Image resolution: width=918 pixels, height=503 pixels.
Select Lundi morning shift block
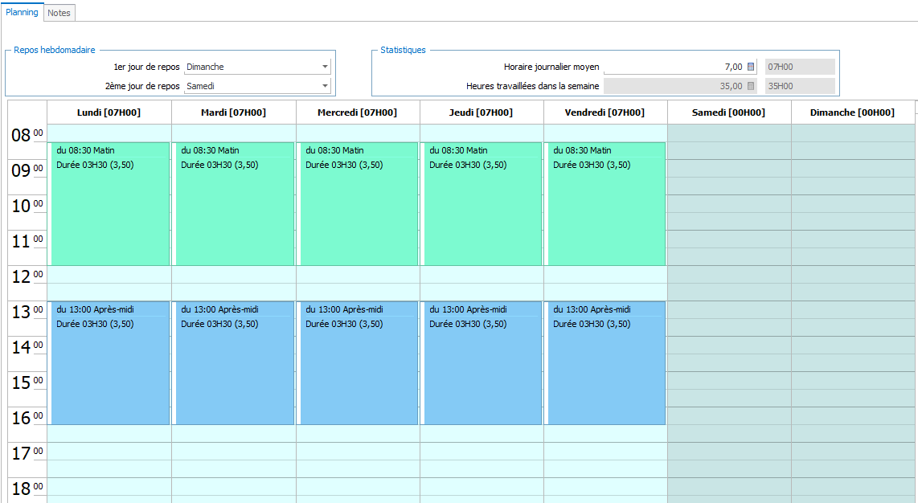[109, 203]
